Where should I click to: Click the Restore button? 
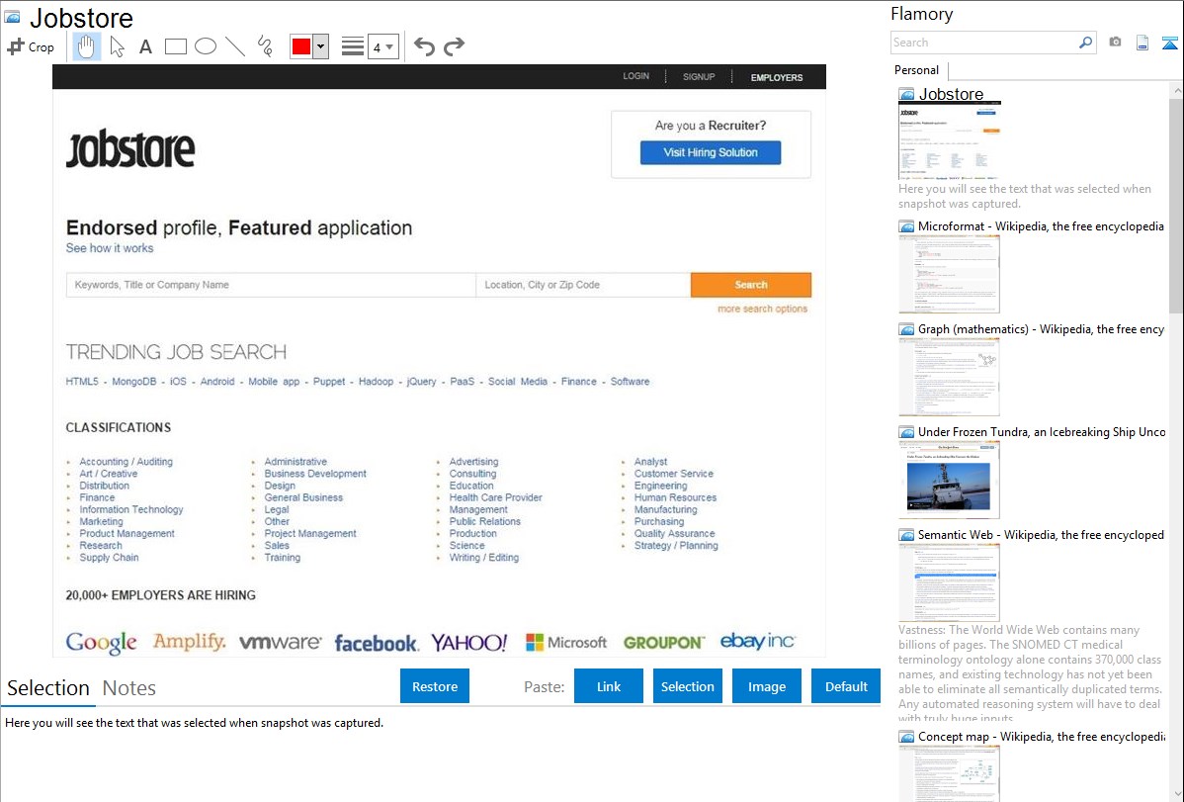pyautogui.click(x=435, y=686)
